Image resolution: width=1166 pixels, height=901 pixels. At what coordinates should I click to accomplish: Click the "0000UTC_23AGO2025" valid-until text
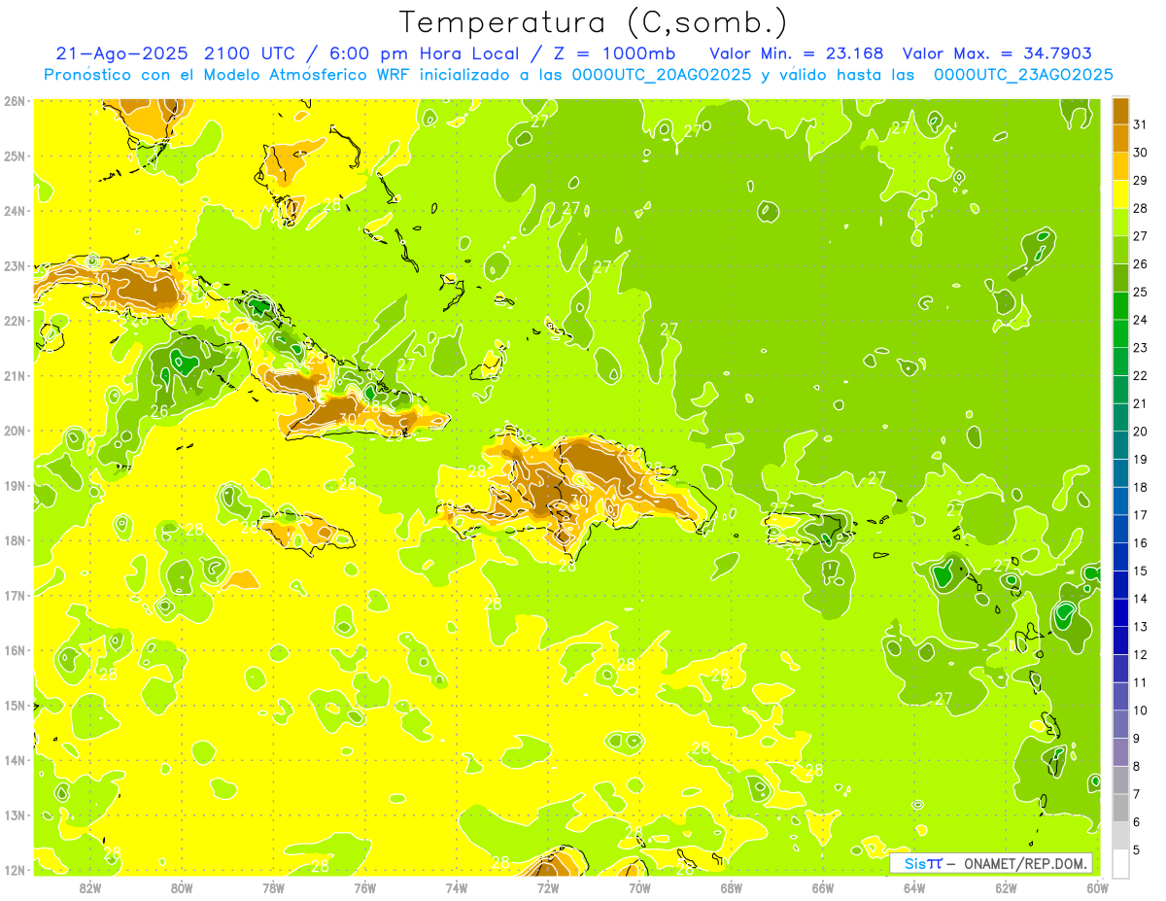(1022, 75)
